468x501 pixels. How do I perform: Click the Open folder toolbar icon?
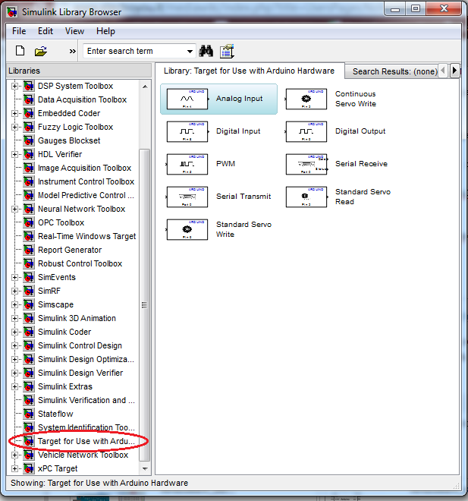[41, 51]
